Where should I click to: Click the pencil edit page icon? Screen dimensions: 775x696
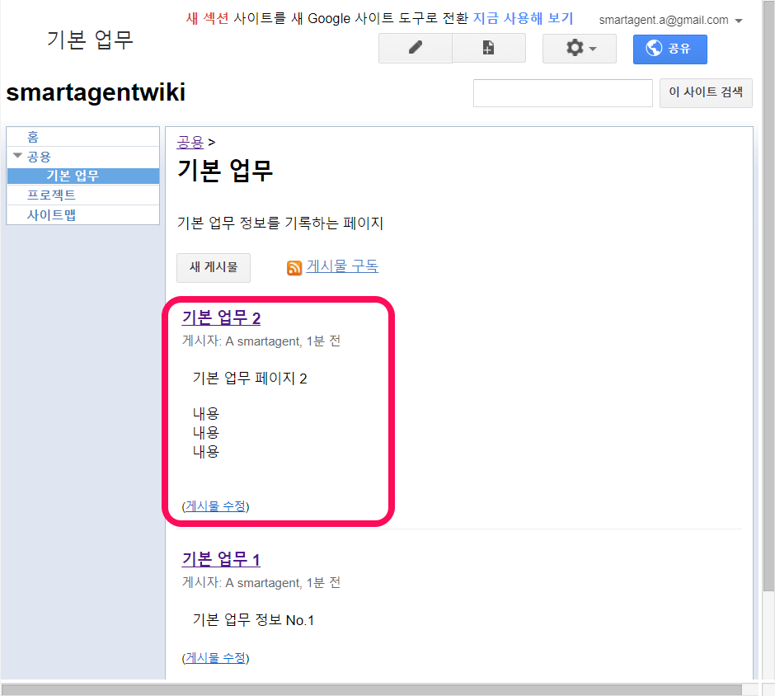coord(415,49)
